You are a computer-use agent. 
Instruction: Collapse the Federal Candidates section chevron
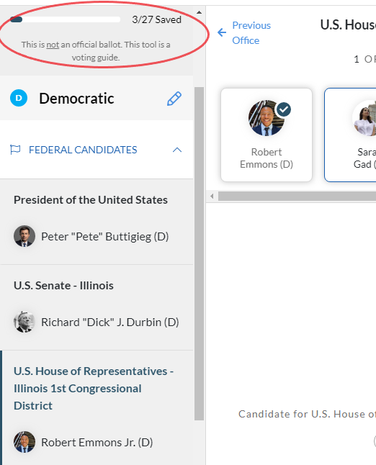[x=177, y=150]
